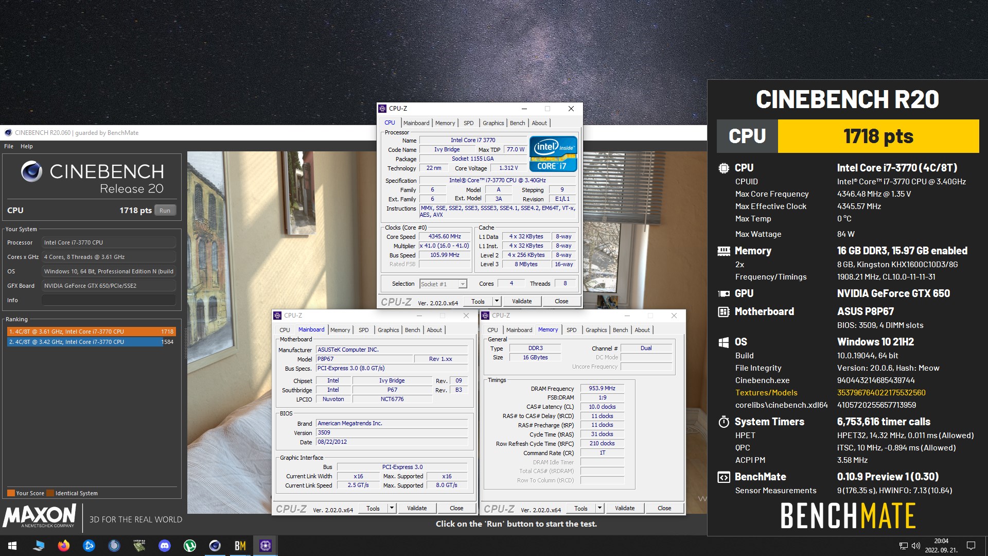Click the Core Speed value 4345.60 MHz
The width and height of the screenshot is (988, 556).
click(445, 237)
